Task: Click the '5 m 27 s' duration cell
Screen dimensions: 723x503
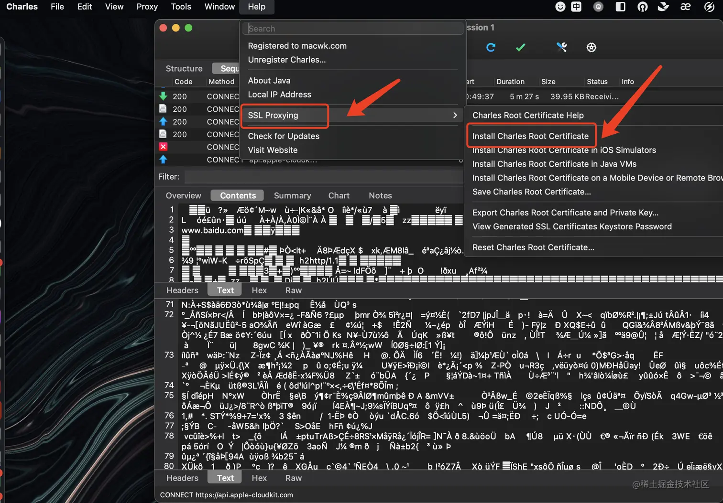Action: tap(524, 96)
